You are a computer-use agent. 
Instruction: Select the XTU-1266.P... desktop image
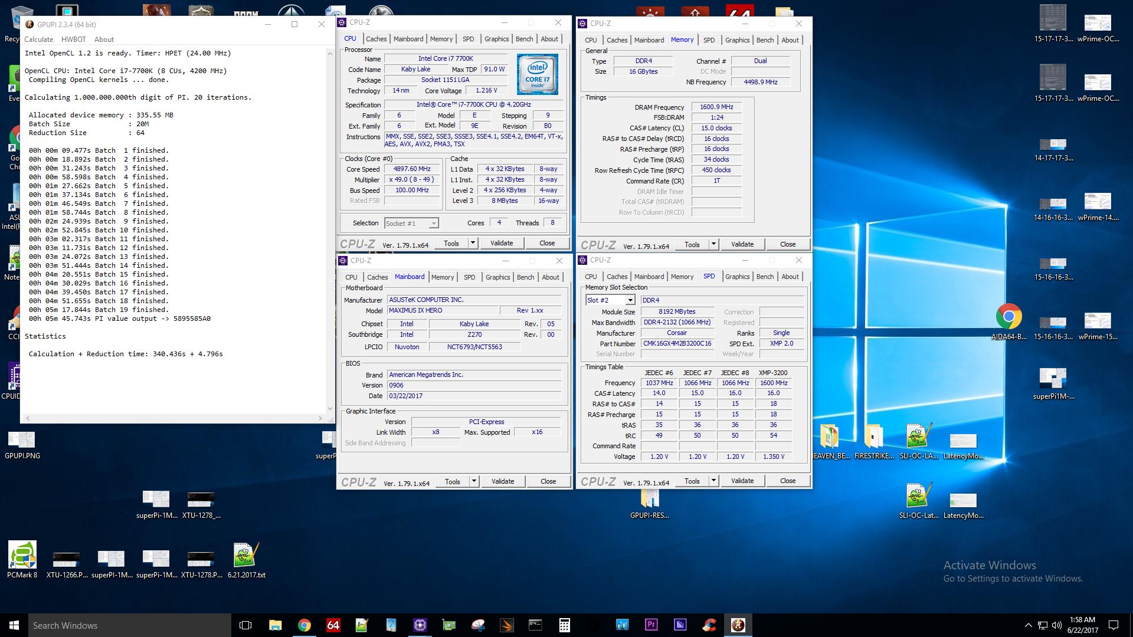(x=67, y=564)
